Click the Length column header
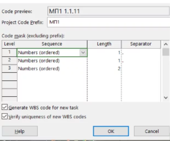 click(x=104, y=44)
